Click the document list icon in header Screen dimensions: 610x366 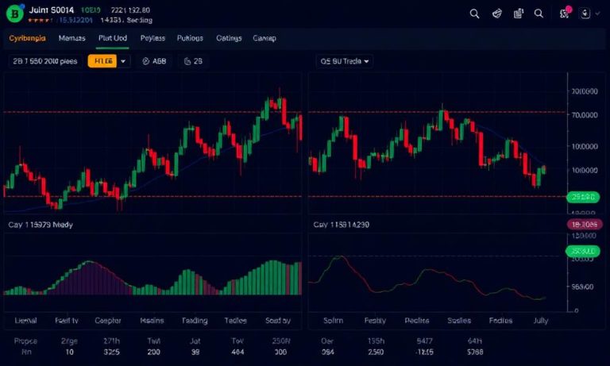click(x=519, y=13)
